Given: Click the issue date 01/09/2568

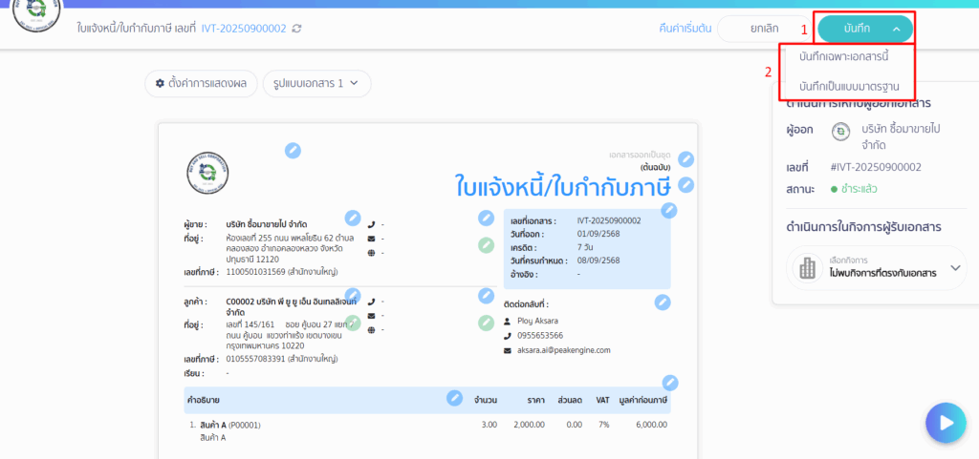Looking at the screenshot, I should 598,234.
